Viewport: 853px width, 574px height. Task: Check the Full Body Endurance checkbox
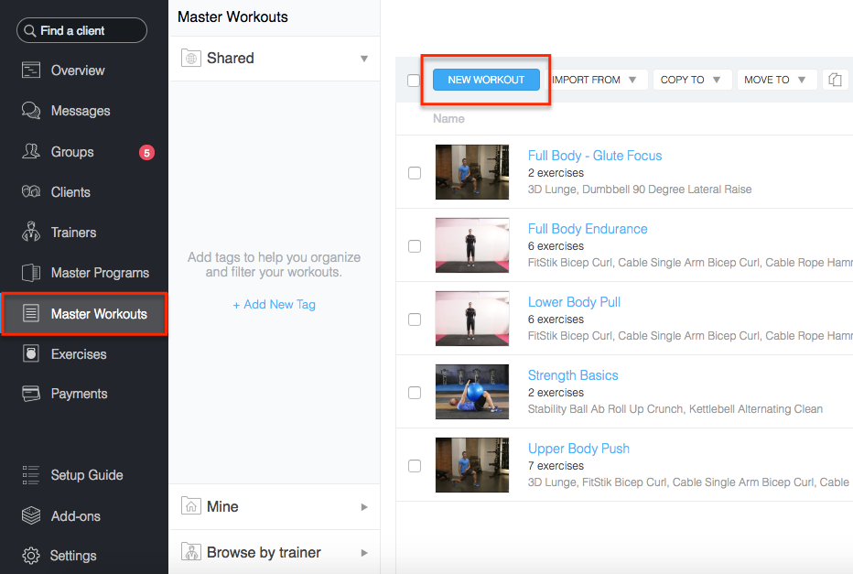415,246
